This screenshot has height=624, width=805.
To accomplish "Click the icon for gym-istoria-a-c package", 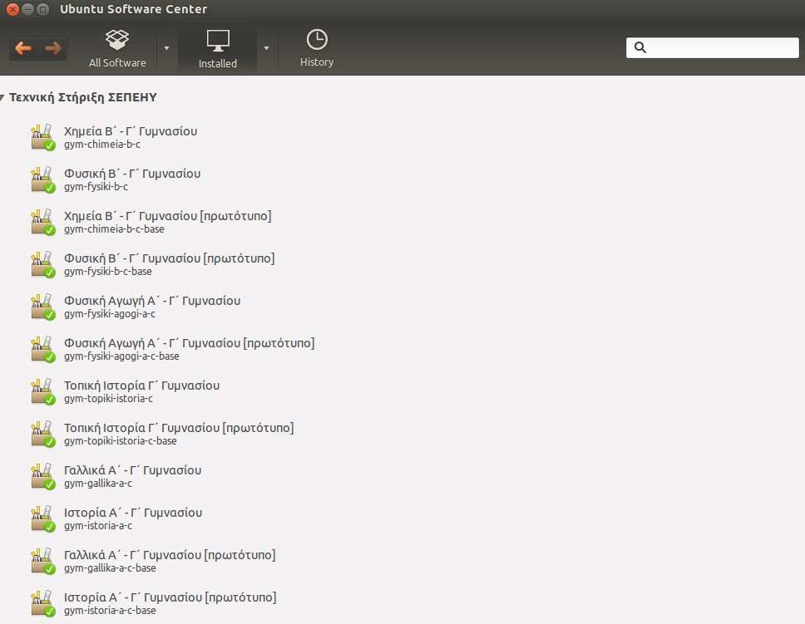I will [42, 518].
